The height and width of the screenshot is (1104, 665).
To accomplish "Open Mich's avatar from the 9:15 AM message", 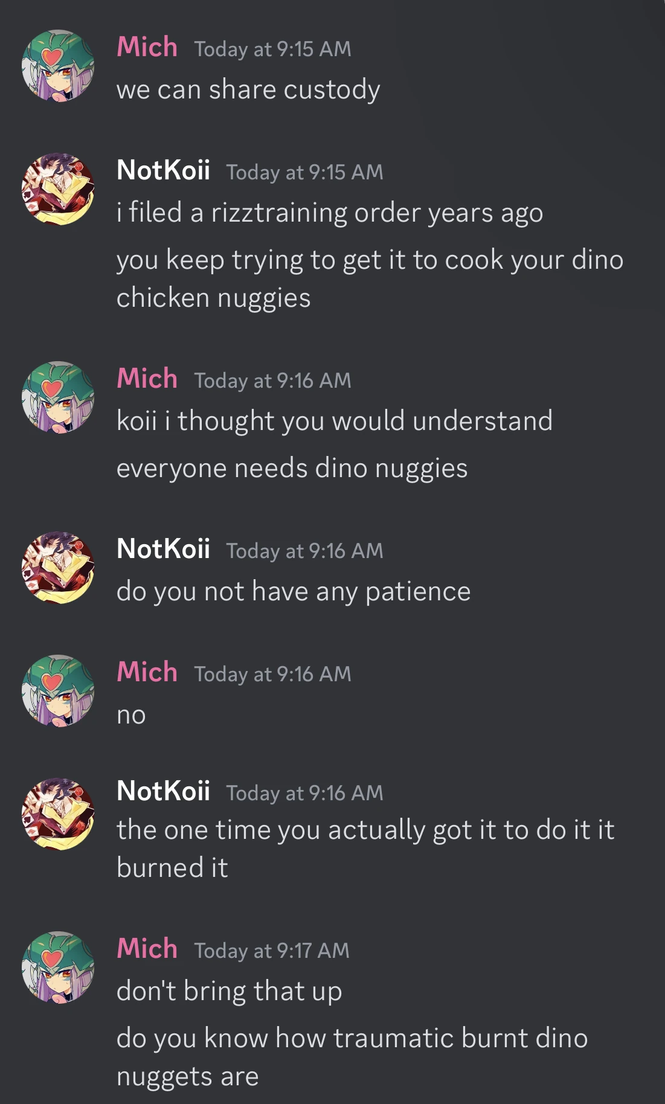I will point(59,66).
